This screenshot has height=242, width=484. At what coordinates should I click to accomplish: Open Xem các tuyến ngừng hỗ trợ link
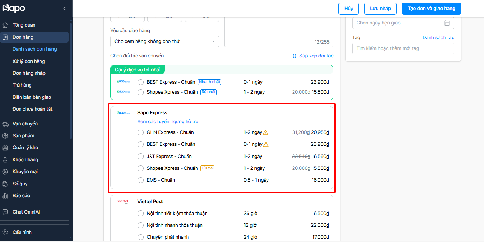pos(168,122)
